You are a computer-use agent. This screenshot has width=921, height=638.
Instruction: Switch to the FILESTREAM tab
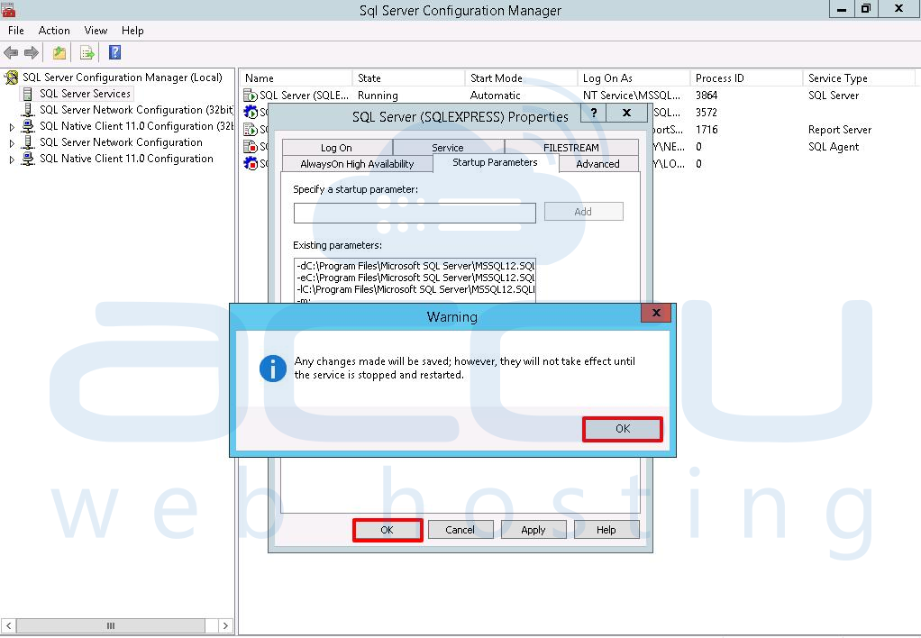[x=571, y=148]
